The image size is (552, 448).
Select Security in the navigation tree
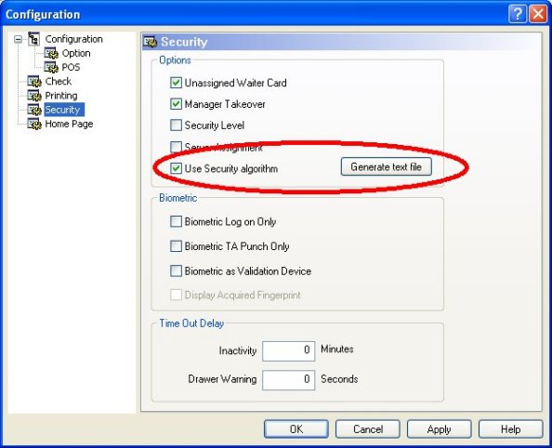62,110
